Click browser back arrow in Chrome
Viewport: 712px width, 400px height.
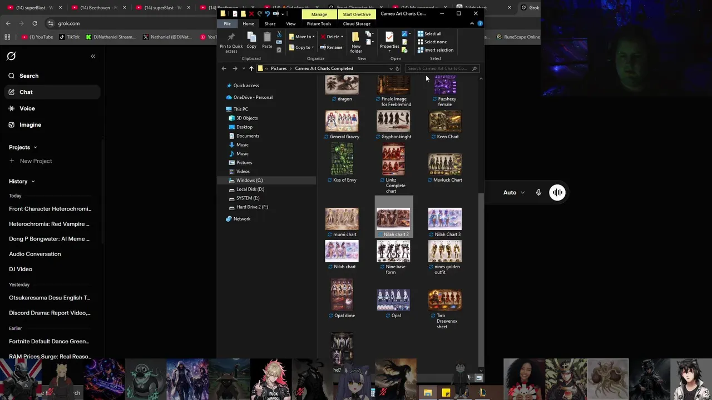click(x=8, y=23)
